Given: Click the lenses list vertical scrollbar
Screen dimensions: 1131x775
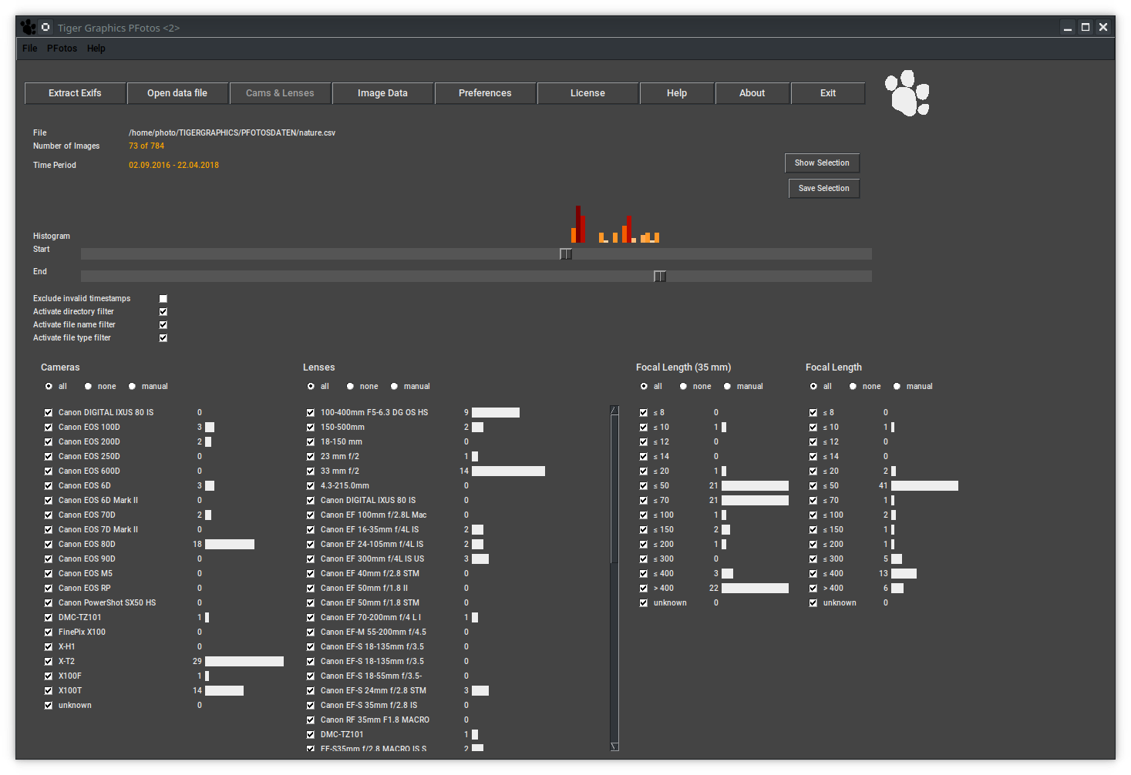Looking at the screenshot, I should (x=614, y=578).
